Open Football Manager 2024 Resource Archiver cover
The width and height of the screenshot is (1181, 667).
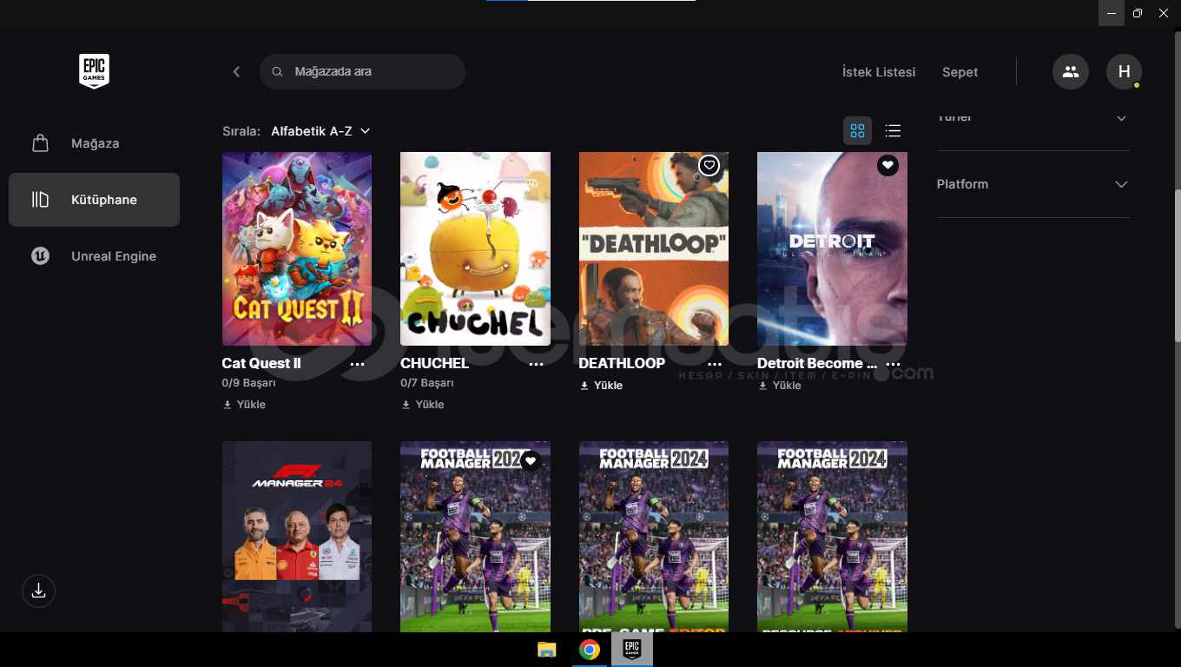[x=832, y=537]
